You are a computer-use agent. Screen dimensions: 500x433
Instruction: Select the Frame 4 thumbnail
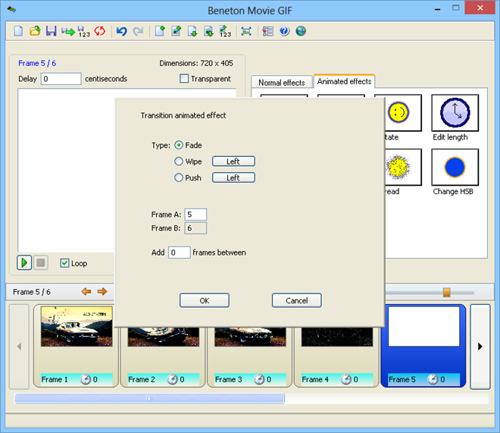pos(337,337)
